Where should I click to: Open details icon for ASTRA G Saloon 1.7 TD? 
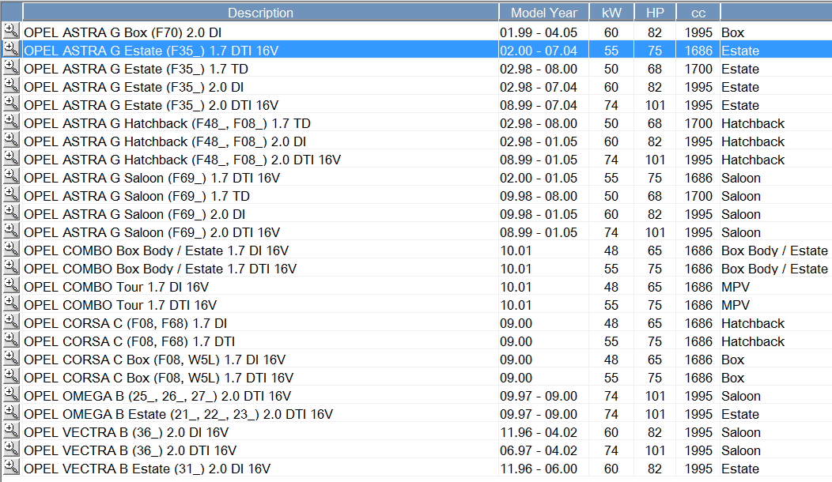11,194
